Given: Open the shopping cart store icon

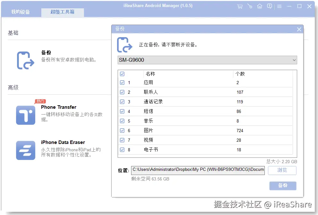Looking at the screenshot, I should click(240, 6).
